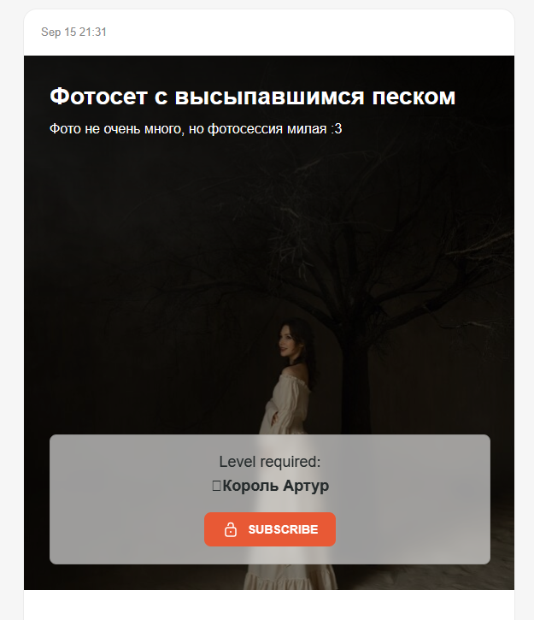Click the orange SUBSCRIBE button

tap(270, 529)
